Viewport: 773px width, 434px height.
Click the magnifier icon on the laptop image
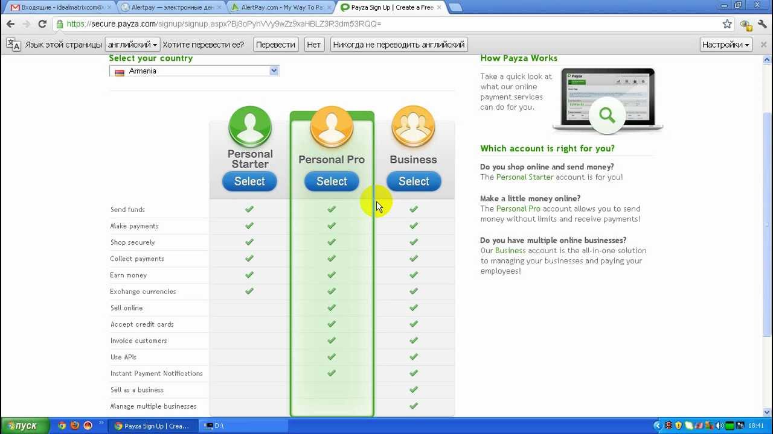pyautogui.click(x=607, y=115)
